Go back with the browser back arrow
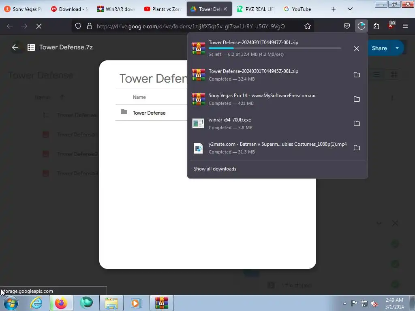The image size is (415, 311). [x=10, y=26]
